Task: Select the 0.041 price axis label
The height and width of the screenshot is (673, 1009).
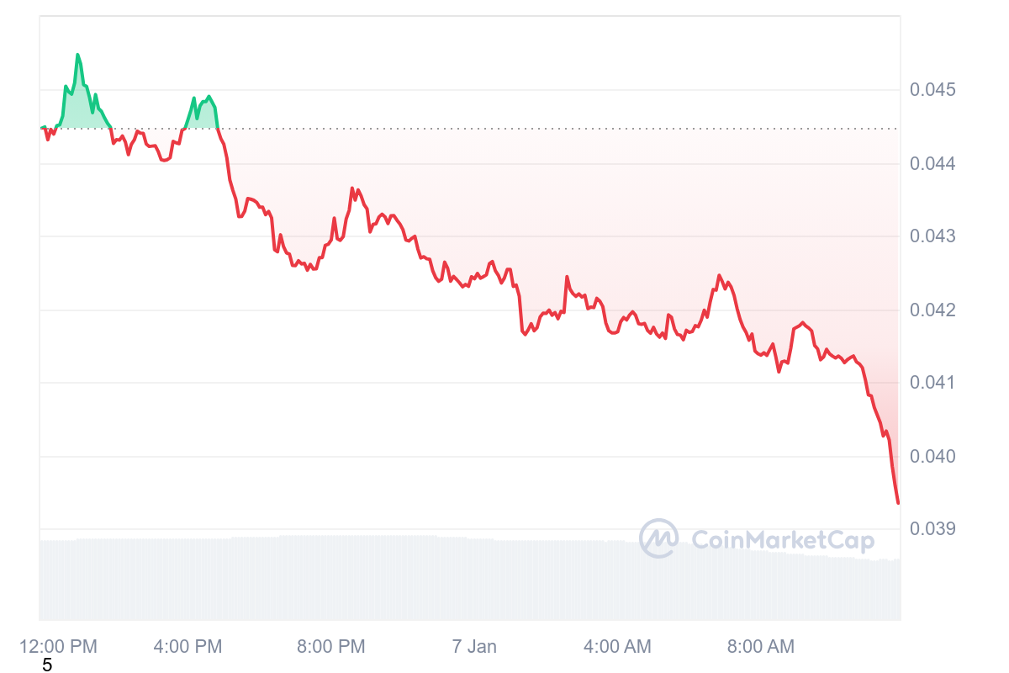Action: point(933,383)
